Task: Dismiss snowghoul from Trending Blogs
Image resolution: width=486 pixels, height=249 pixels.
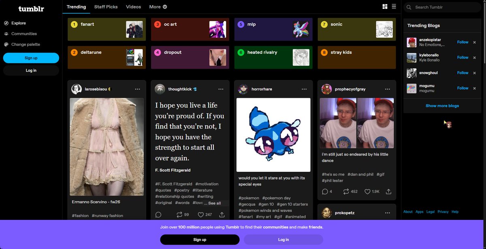Action: pyautogui.click(x=475, y=73)
